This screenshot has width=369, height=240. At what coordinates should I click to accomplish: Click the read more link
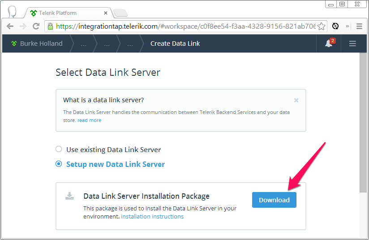coord(89,120)
